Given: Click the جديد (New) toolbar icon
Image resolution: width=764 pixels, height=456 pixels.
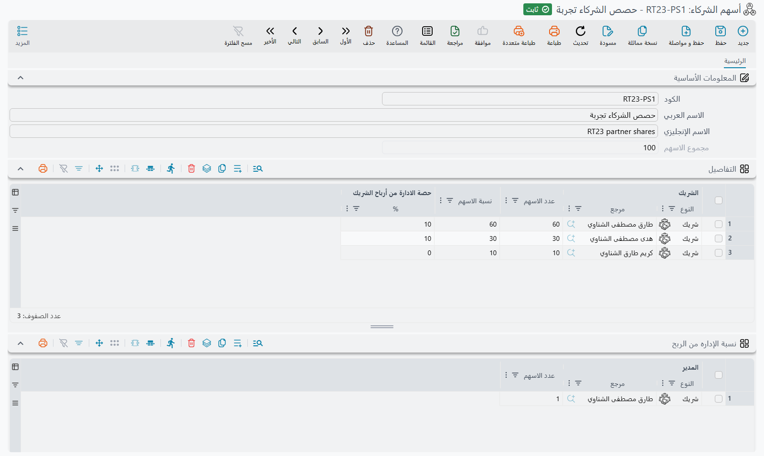Looking at the screenshot, I should tap(743, 31).
